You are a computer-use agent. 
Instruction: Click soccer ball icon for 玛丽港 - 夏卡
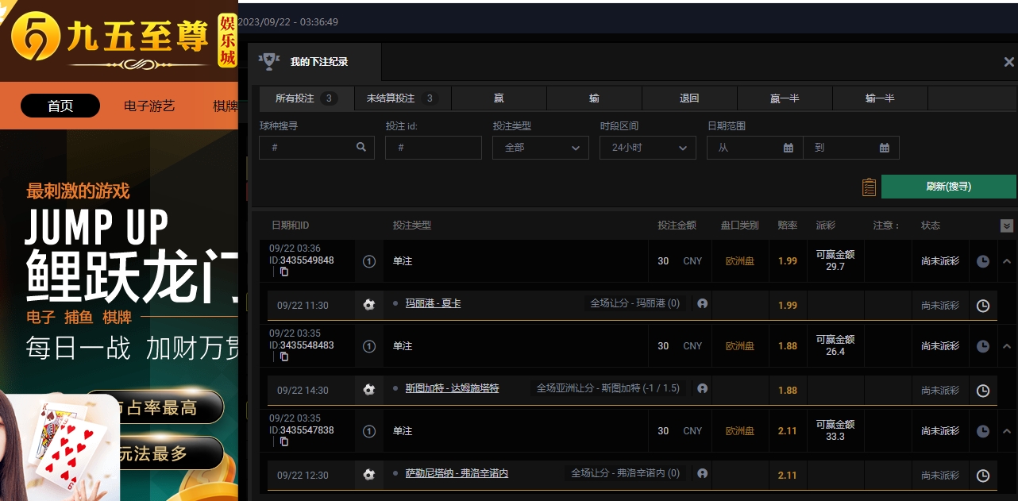[x=368, y=305]
